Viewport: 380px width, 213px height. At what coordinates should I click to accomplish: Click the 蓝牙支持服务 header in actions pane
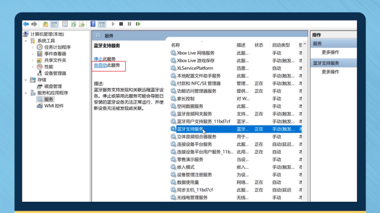point(334,63)
